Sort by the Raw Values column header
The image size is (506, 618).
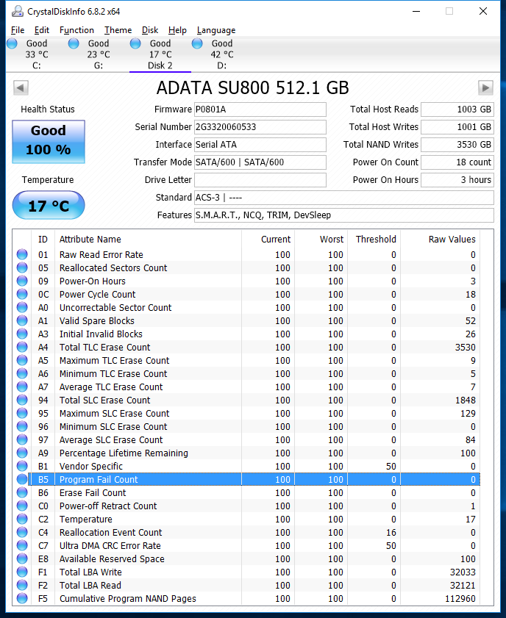point(452,239)
